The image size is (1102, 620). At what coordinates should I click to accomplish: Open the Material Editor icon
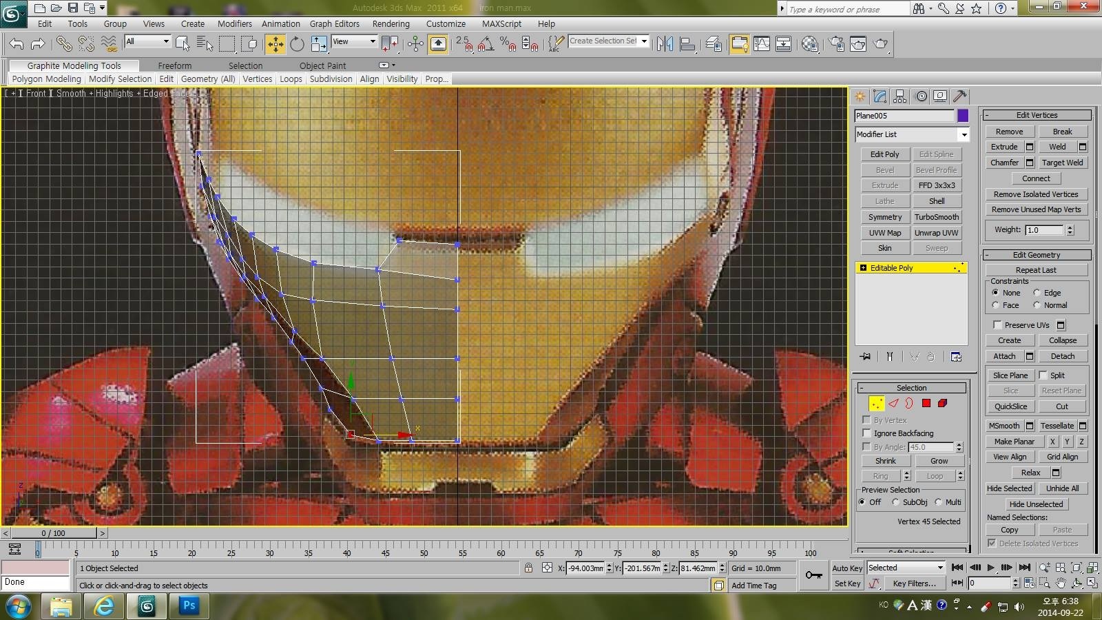pos(810,44)
